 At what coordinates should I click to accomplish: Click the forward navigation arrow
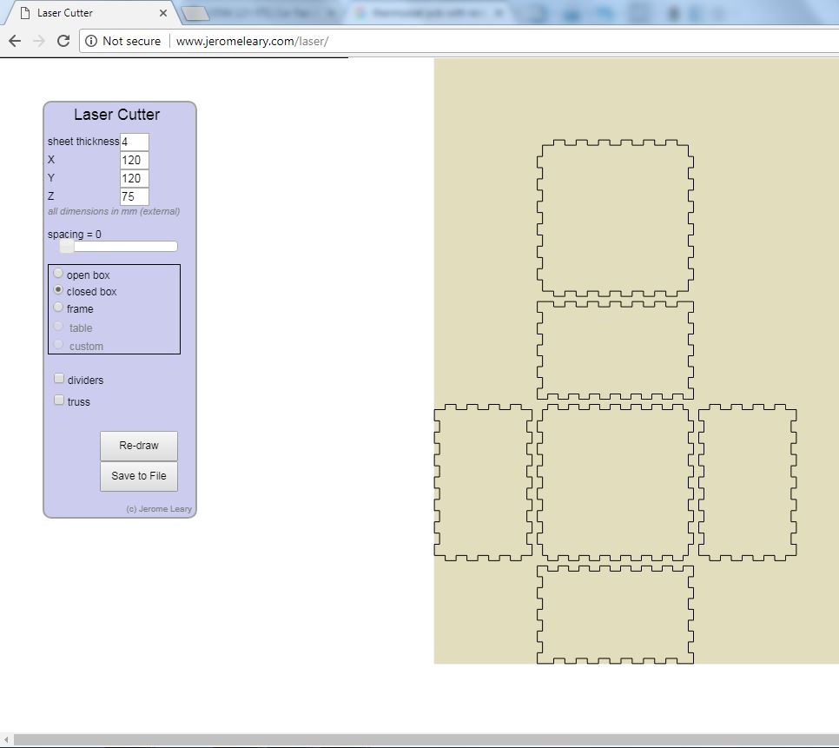[x=38, y=40]
